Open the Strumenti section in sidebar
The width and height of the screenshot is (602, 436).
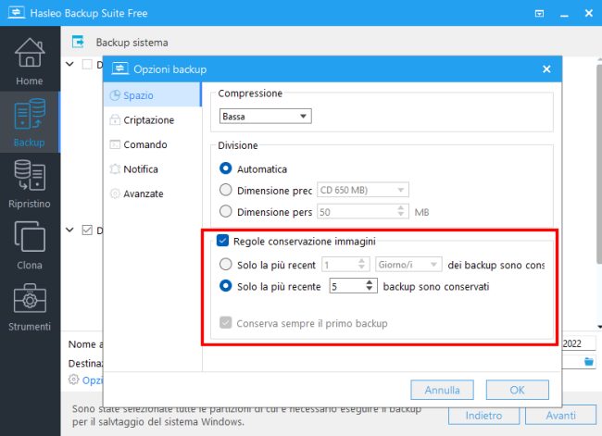click(30, 306)
